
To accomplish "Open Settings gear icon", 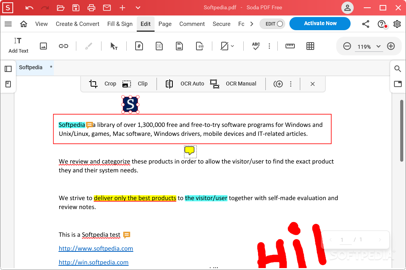I will click(x=397, y=24).
